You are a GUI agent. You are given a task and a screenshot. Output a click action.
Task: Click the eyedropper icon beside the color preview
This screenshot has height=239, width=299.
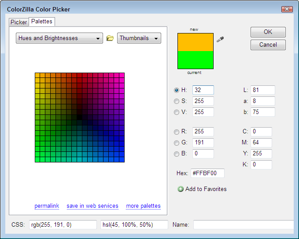pyautogui.click(x=221, y=40)
